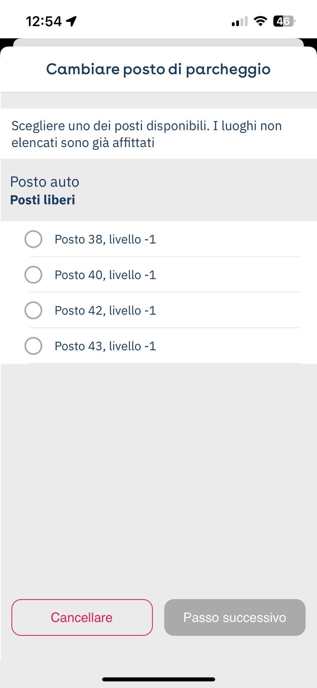Tap the Wi-Fi status icon
This screenshot has height=688, width=317.
tap(260, 21)
